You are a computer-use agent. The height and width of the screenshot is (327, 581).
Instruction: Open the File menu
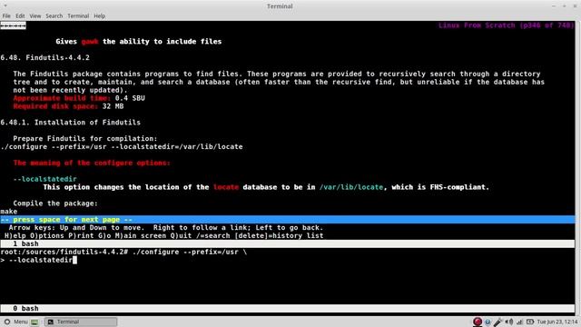coord(6,16)
